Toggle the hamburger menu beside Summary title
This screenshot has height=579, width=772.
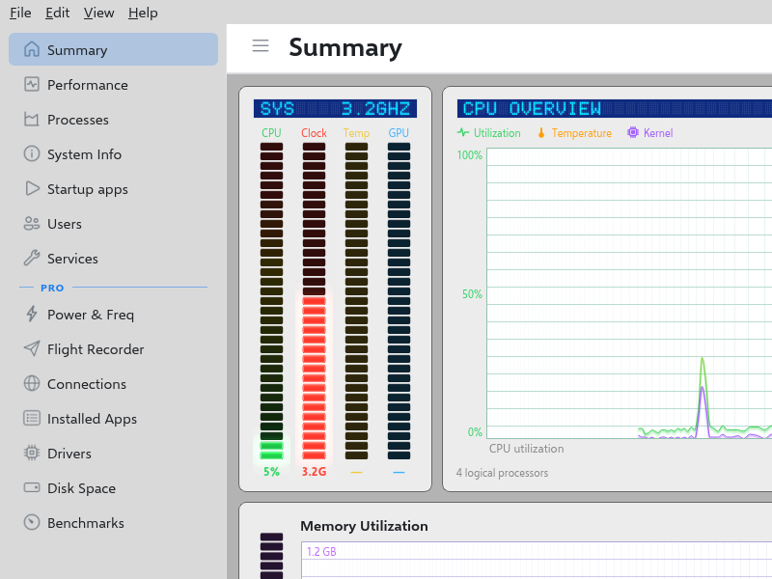pos(261,45)
